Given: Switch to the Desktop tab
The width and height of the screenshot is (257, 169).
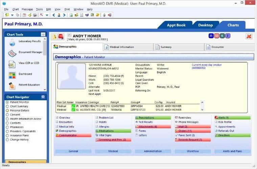Looking at the screenshot, I should click(205, 25).
